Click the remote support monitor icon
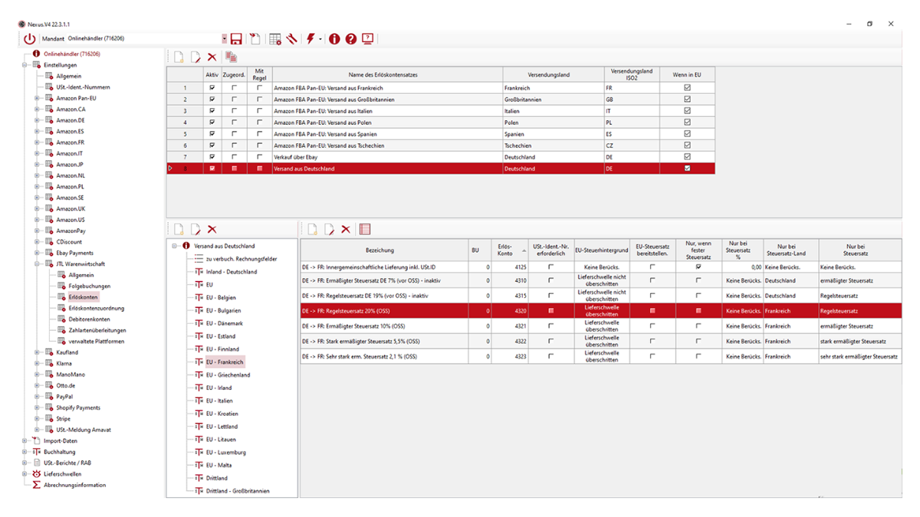Image resolution: width=920 pixels, height=517 pixels. click(368, 39)
